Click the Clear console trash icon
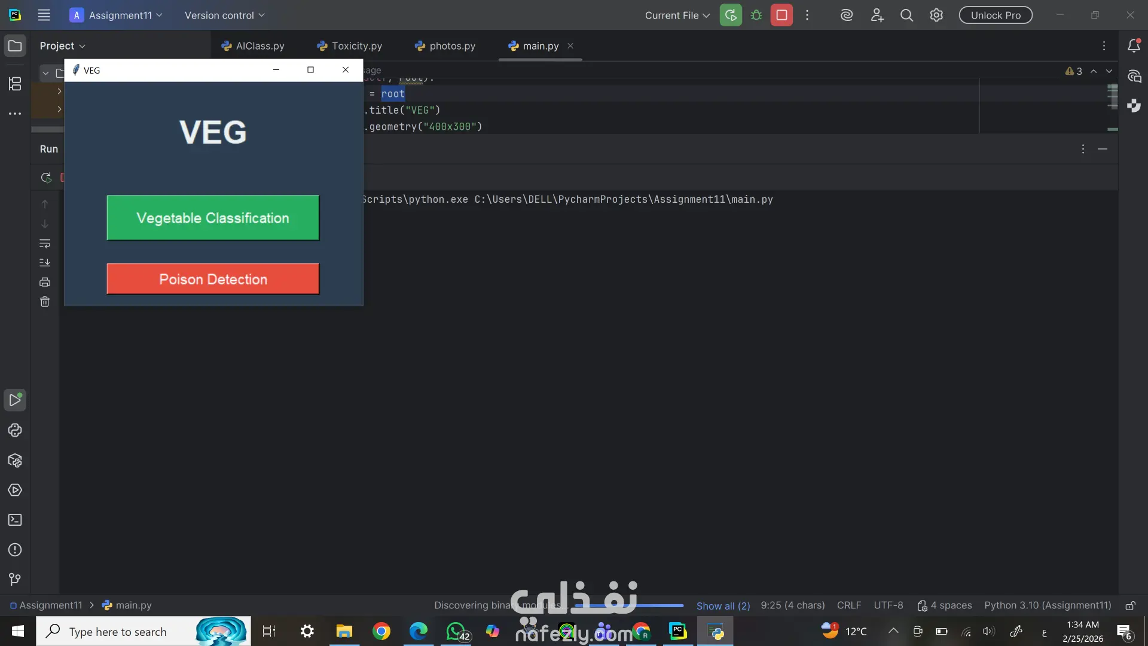Screen dimensions: 1148x646 (45, 301)
